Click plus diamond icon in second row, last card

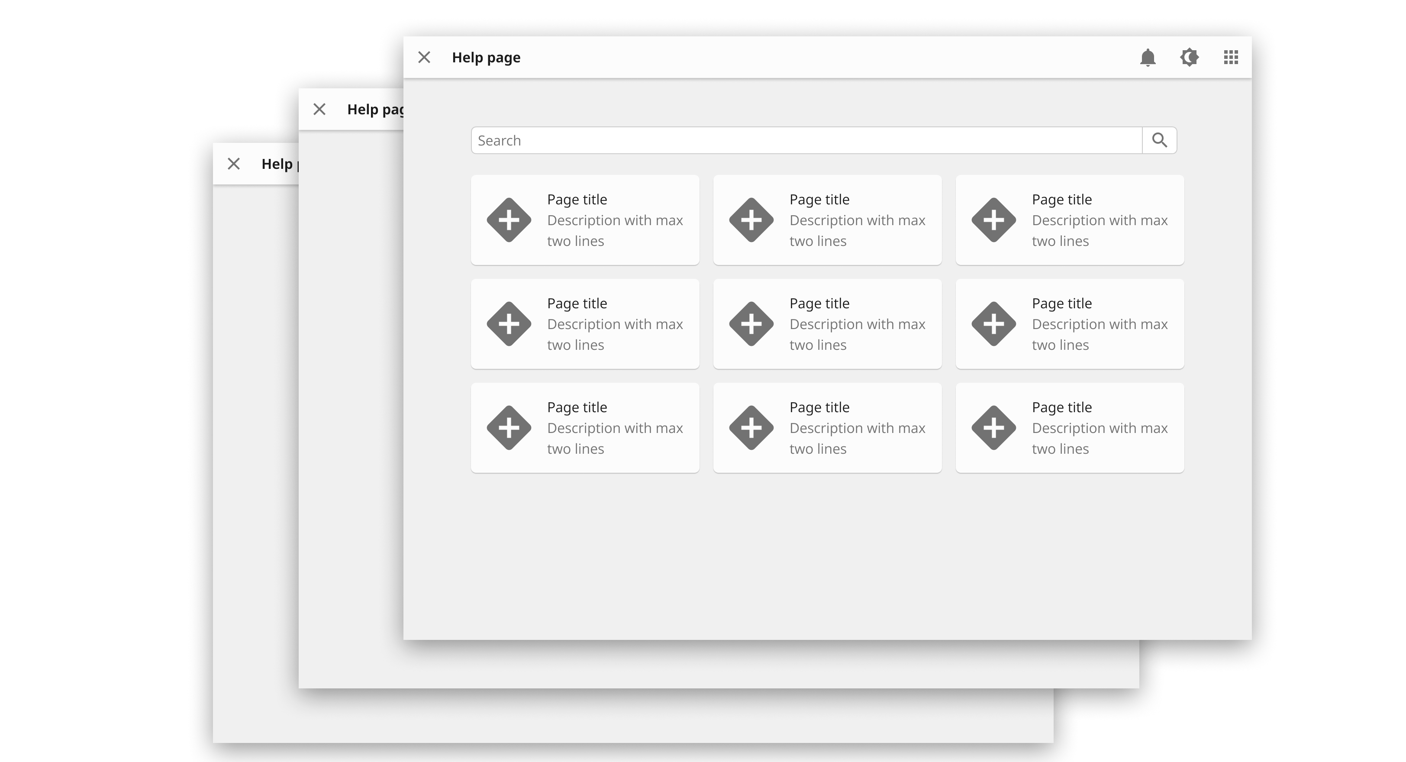(993, 324)
